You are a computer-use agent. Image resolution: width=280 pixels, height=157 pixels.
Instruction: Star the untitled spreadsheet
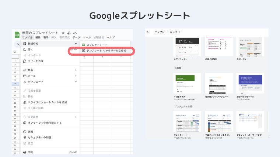[x=63, y=33]
